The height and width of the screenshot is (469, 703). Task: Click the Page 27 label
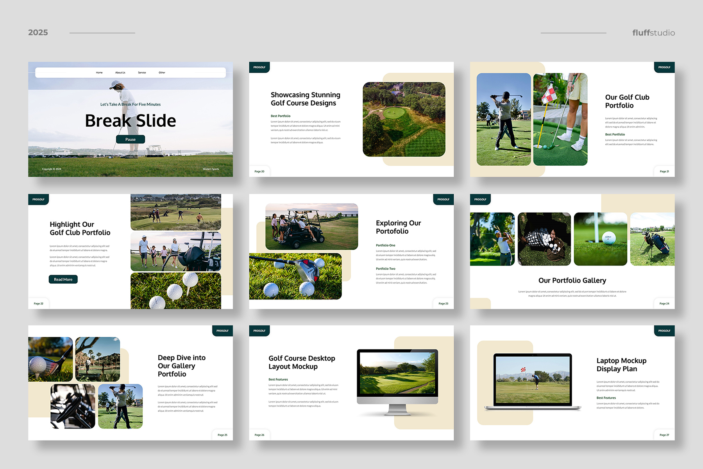pyautogui.click(x=664, y=435)
